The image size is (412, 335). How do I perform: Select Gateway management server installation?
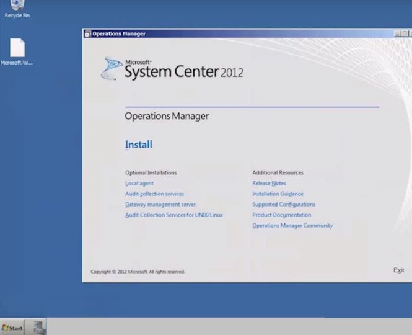tap(160, 205)
